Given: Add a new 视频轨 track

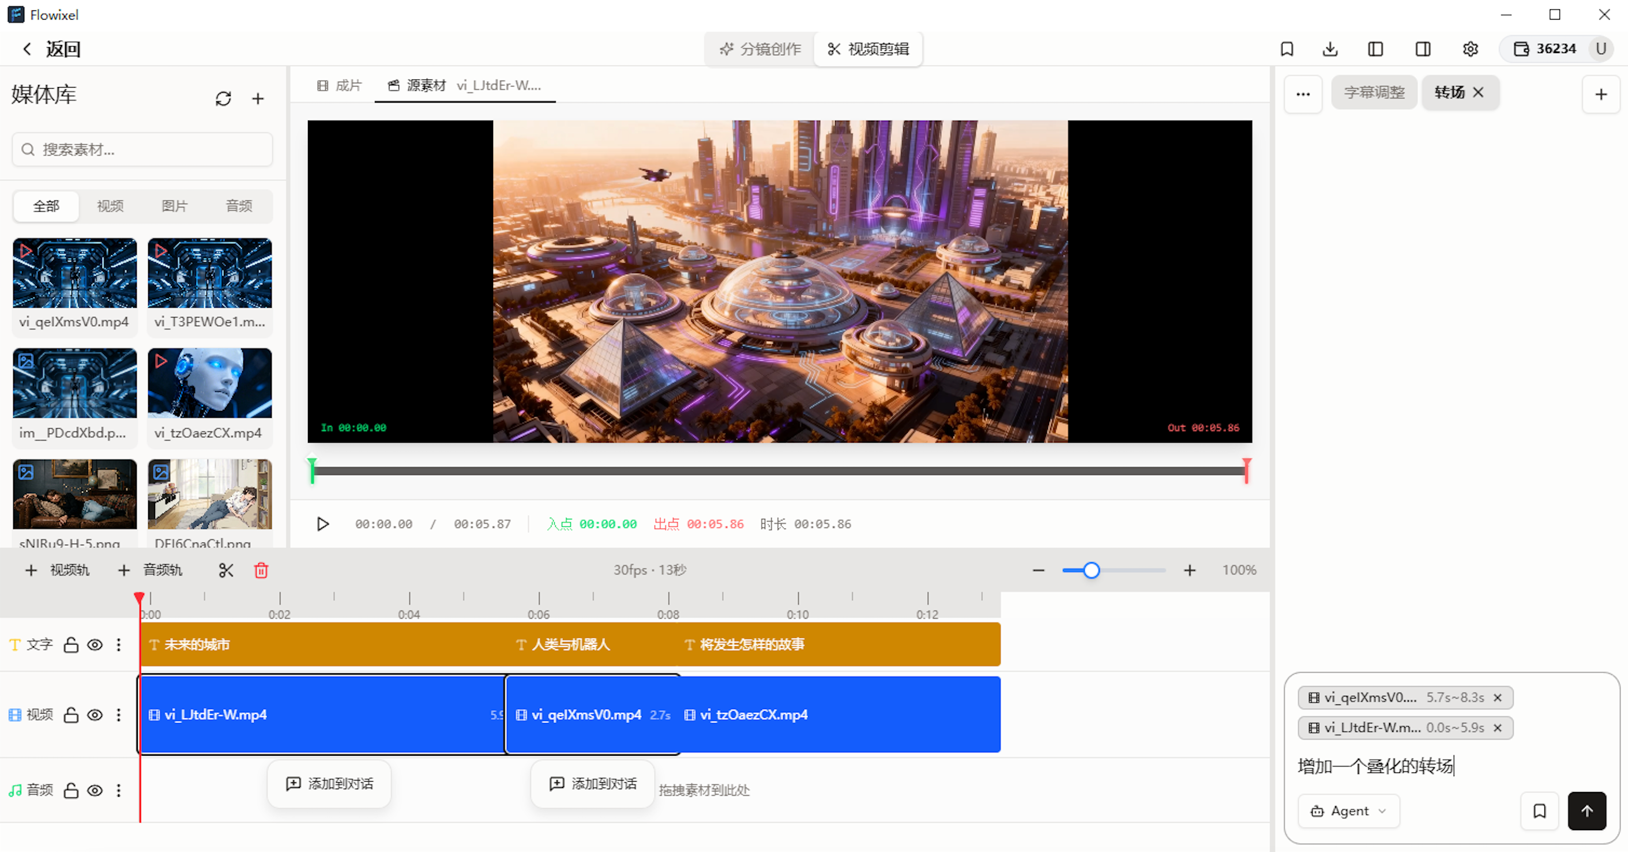Looking at the screenshot, I should (x=57, y=570).
